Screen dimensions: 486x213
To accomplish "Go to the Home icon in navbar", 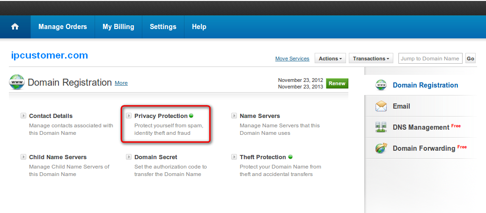I will [x=15, y=27].
